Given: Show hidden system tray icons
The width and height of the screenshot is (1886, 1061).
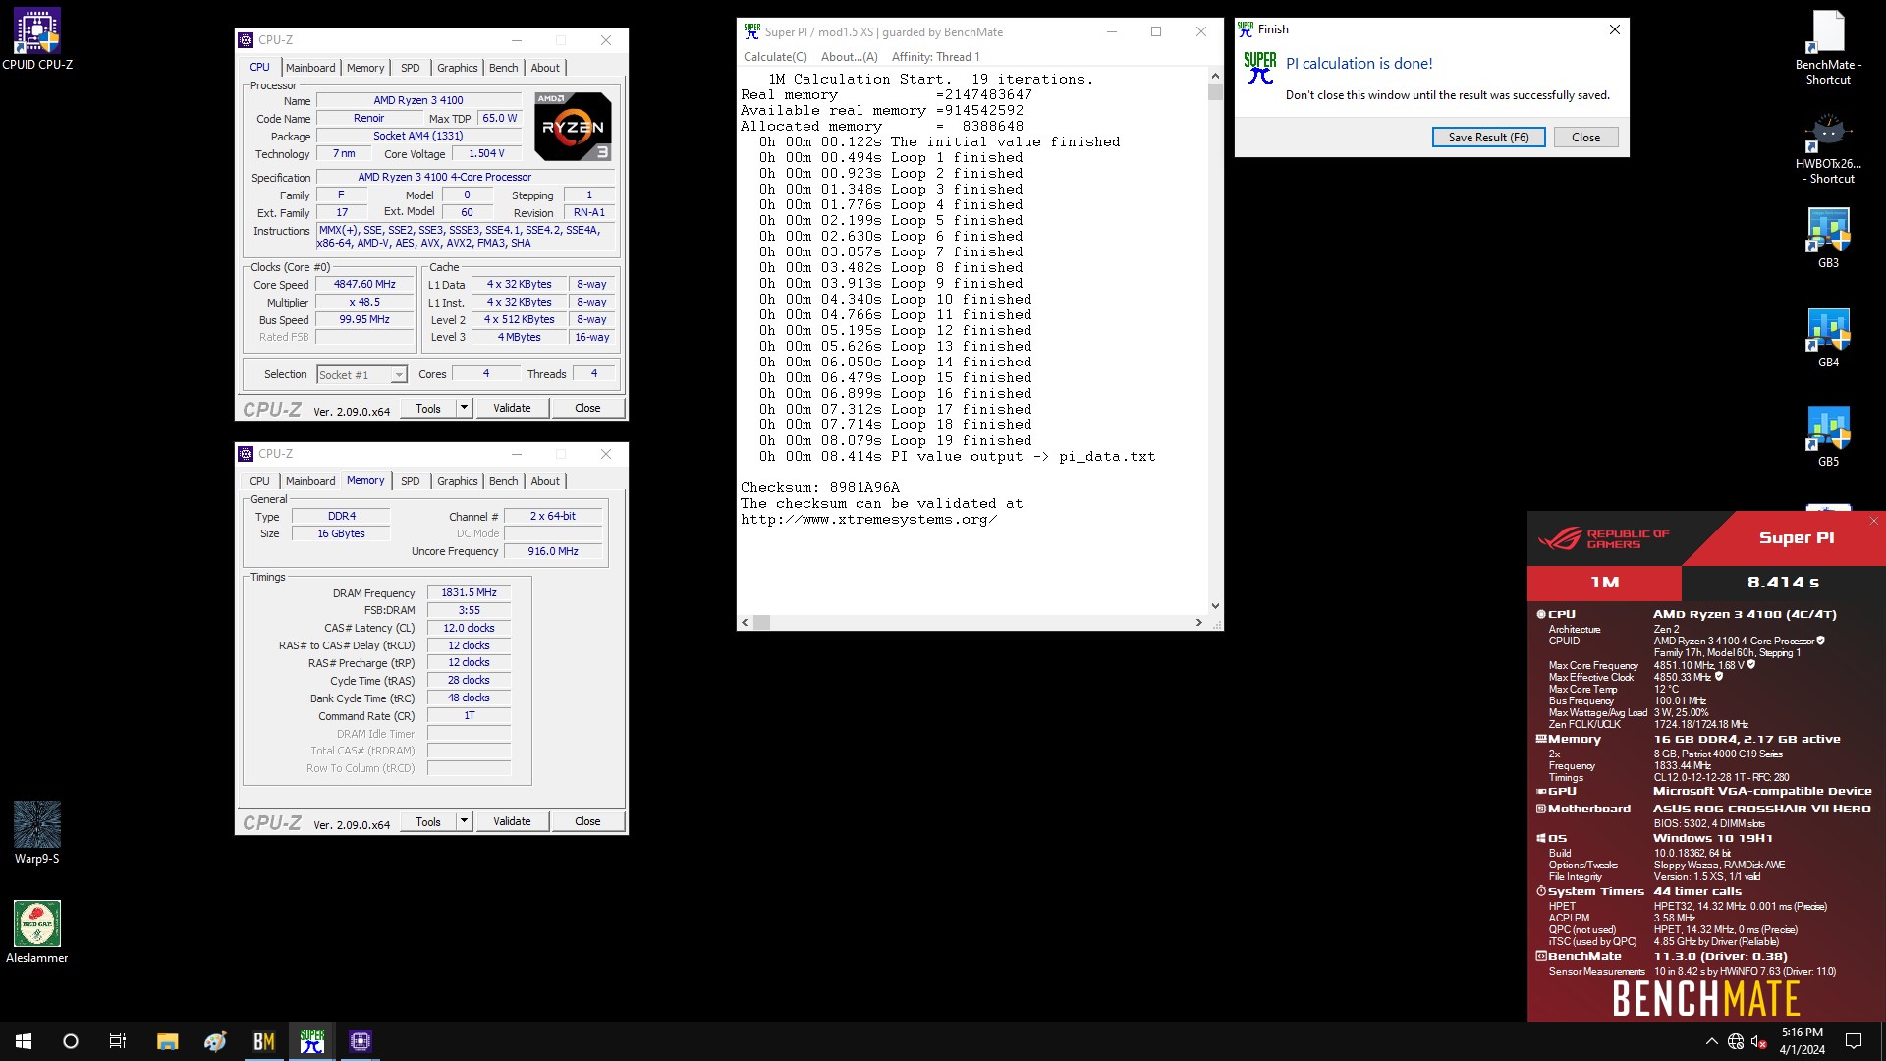Looking at the screenshot, I should coord(1711,1041).
